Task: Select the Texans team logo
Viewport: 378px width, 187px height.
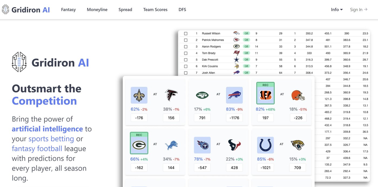Action: click(x=234, y=145)
